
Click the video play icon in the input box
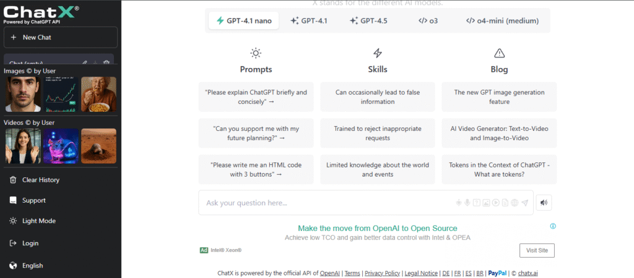[x=496, y=203]
